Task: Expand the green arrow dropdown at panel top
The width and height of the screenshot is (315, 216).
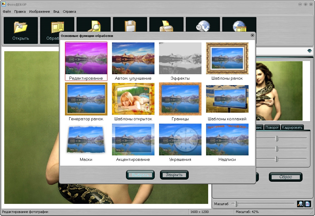Action: pyautogui.click(x=309, y=51)
